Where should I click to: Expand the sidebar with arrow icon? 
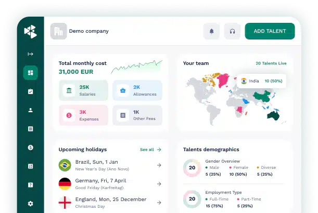point(30,54)
